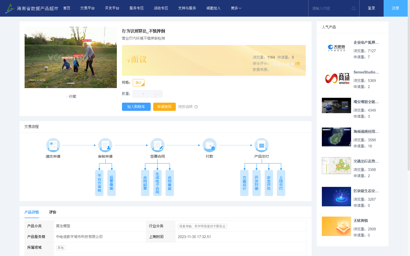Click the 收藏 star icon

tap(67, 97)
